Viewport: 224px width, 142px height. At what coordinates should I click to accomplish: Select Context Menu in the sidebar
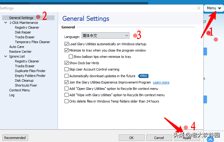19,90
